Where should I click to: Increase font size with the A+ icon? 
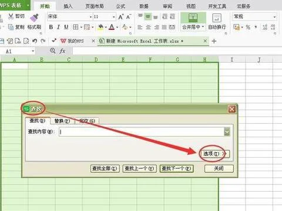pos(121,17)
